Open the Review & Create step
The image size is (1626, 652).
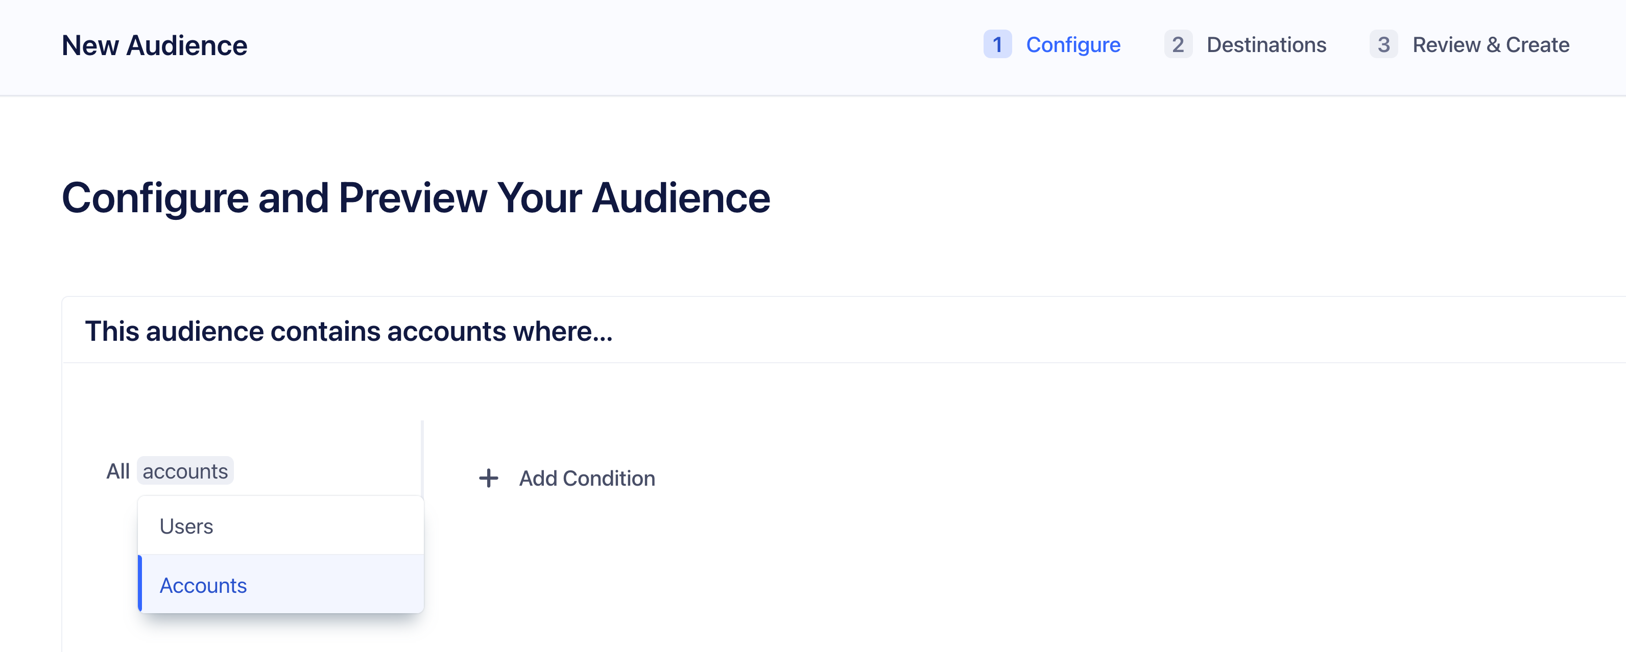1491,45
